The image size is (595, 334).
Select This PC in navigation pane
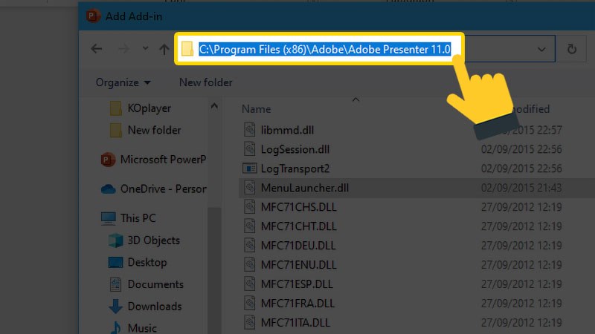coord(138,218)
